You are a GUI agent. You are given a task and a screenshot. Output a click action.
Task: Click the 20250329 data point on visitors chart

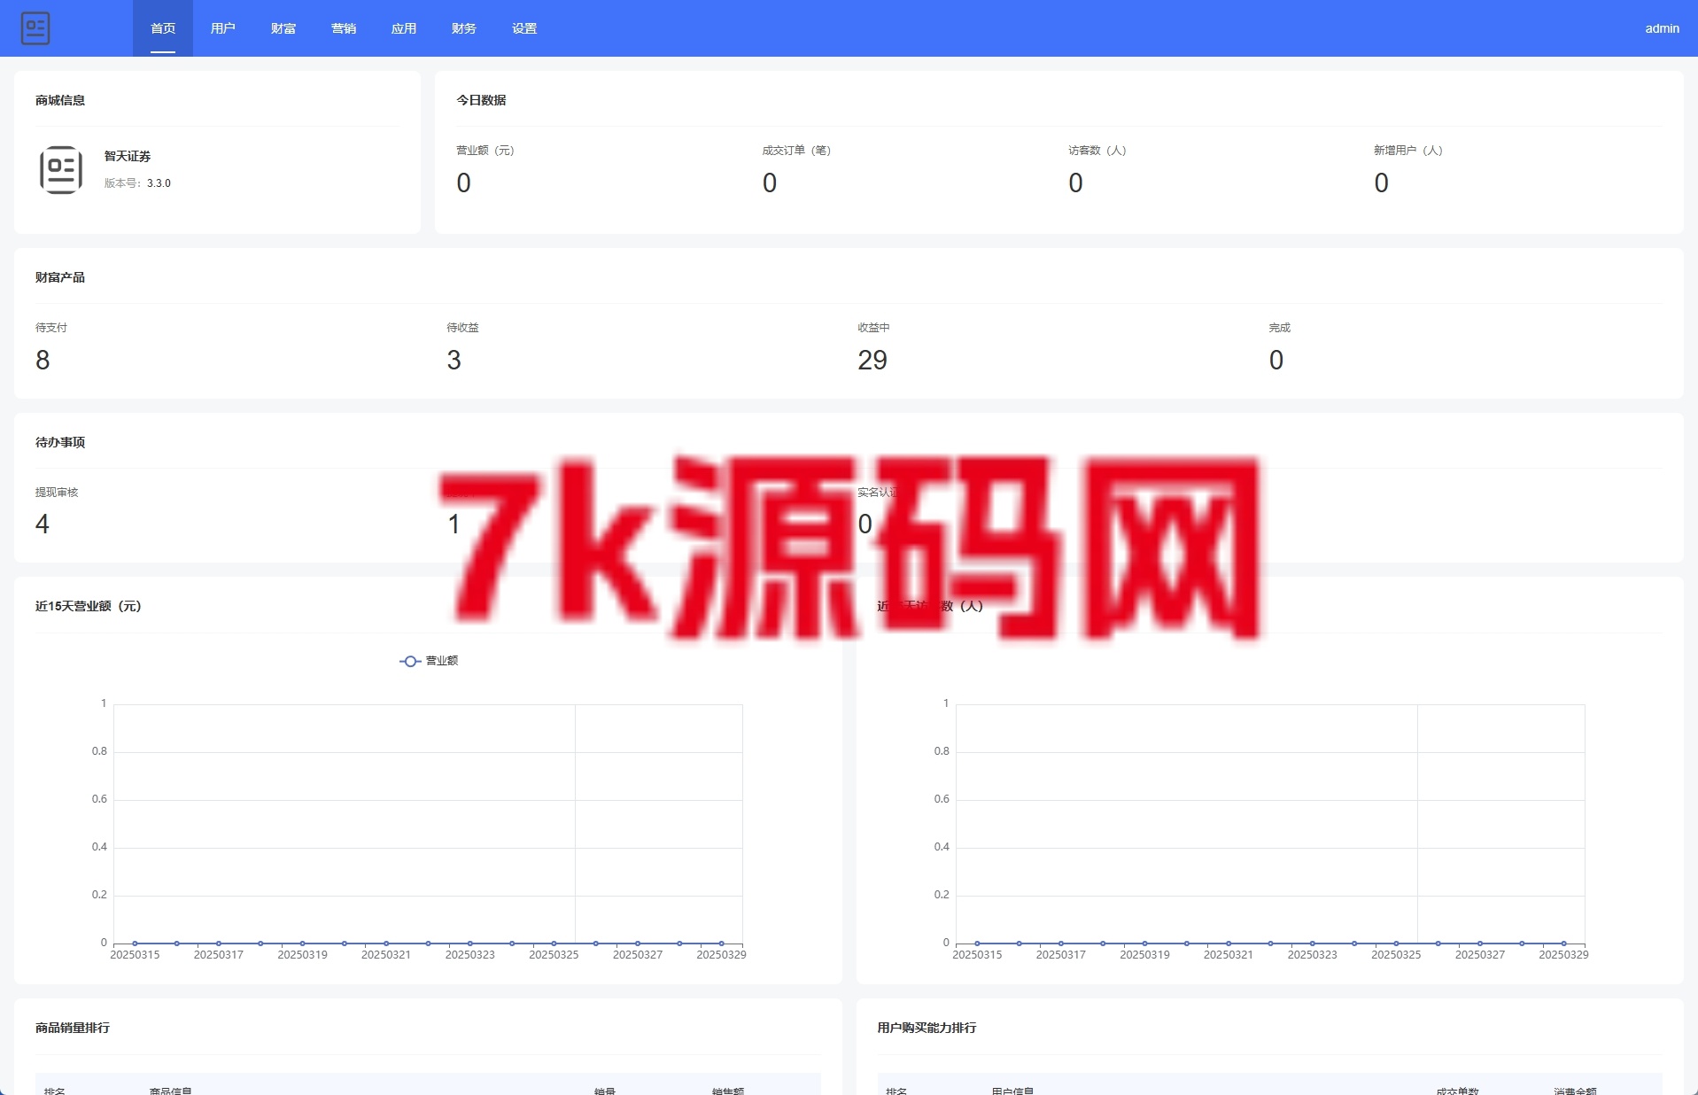click(x=1564, y=944)
